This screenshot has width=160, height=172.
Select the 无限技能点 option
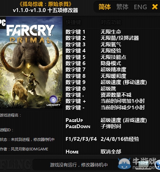113,57
